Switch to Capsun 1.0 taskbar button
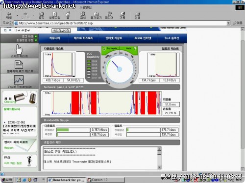245x183 pixels. click(105, 180)
